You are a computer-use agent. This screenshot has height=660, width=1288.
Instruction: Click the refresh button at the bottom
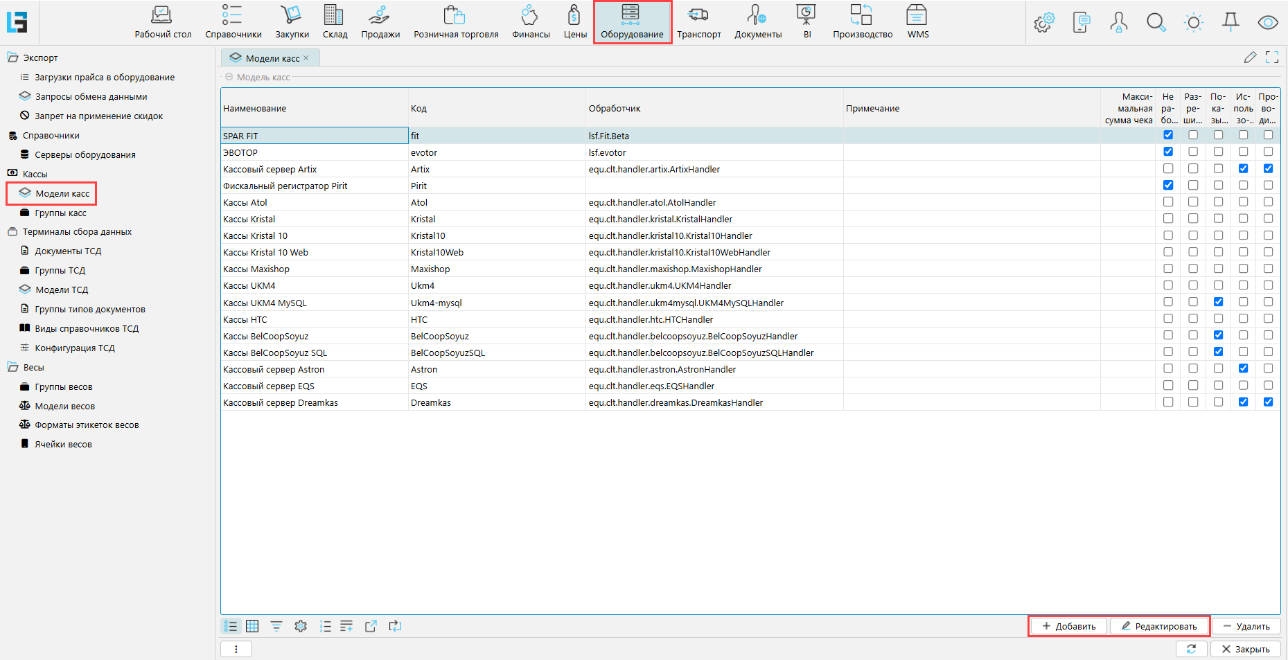click(x=1191, y=649)
